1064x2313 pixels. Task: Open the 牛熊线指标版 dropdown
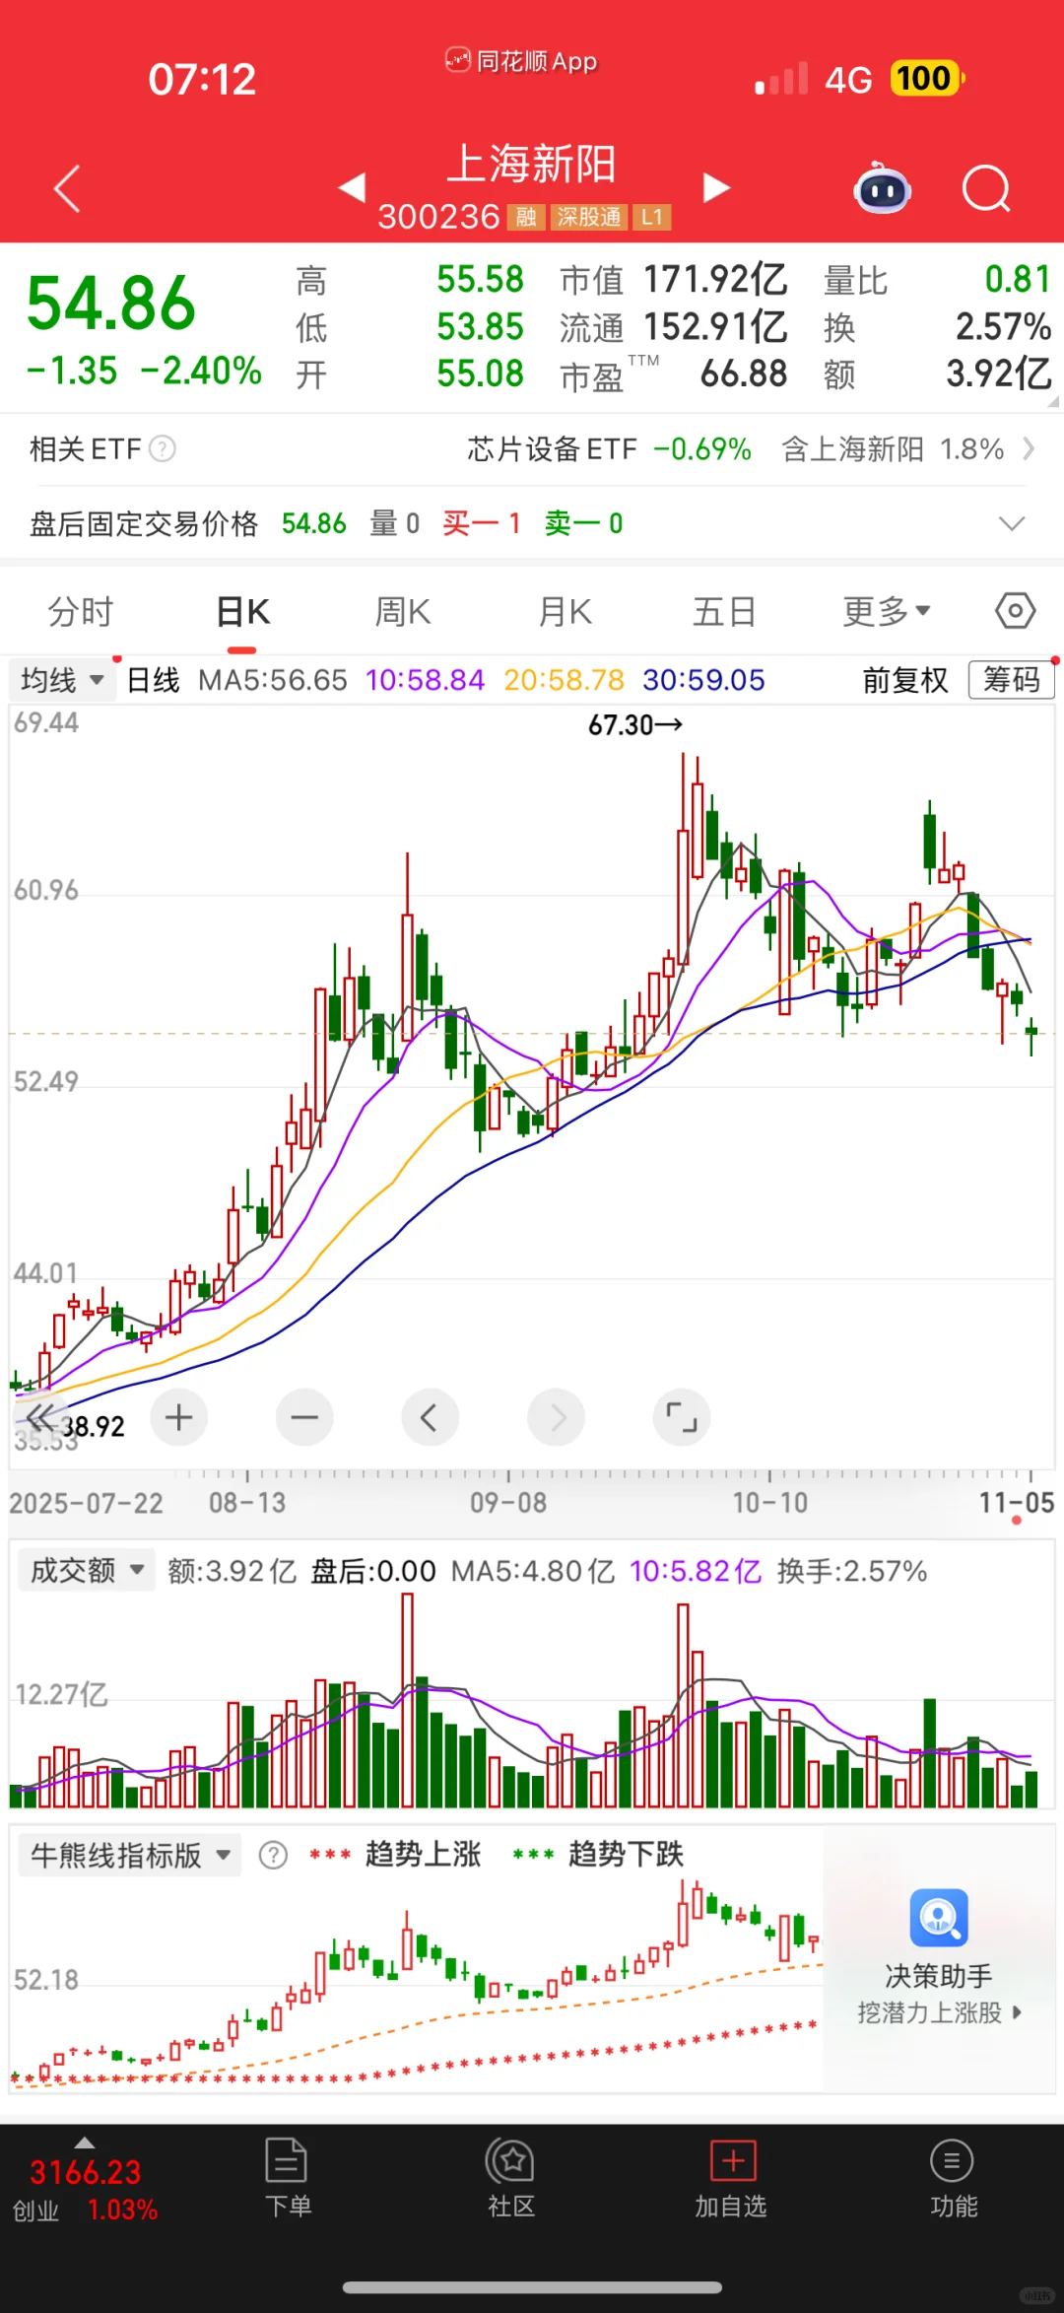tap(130, 1856)
